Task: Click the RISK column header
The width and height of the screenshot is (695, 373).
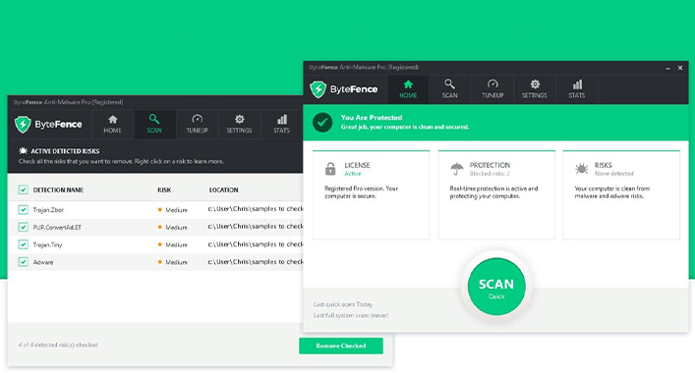Action: click(164, 189)
